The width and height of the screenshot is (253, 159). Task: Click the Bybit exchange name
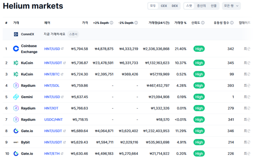click(x=25, y=142)
